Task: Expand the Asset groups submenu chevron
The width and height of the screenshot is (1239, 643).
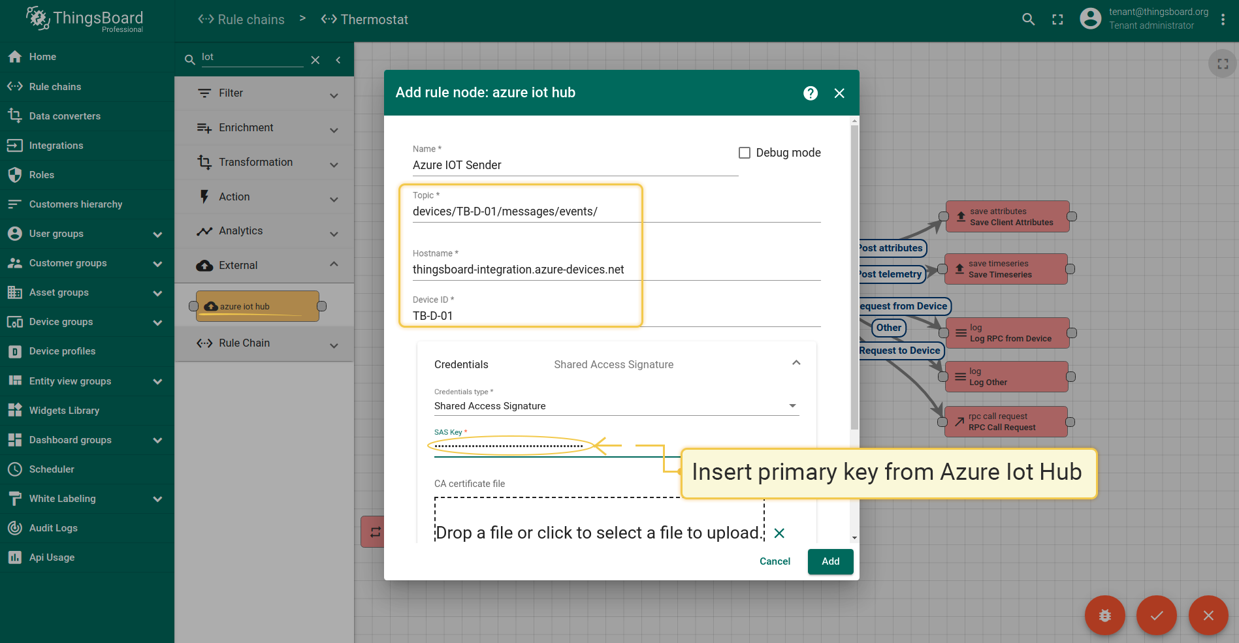Action: [x=157, y=292]
